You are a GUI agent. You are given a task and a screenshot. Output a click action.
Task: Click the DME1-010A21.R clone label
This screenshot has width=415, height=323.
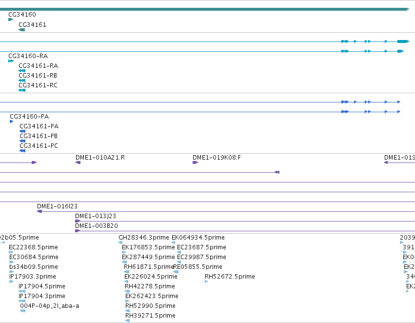100,158
